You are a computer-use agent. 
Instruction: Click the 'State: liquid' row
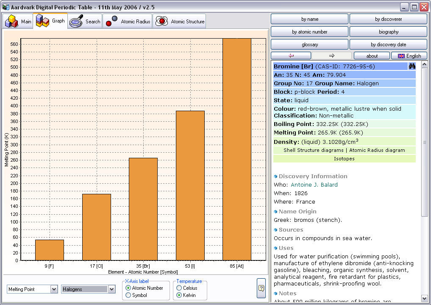[x=344, y=101]
